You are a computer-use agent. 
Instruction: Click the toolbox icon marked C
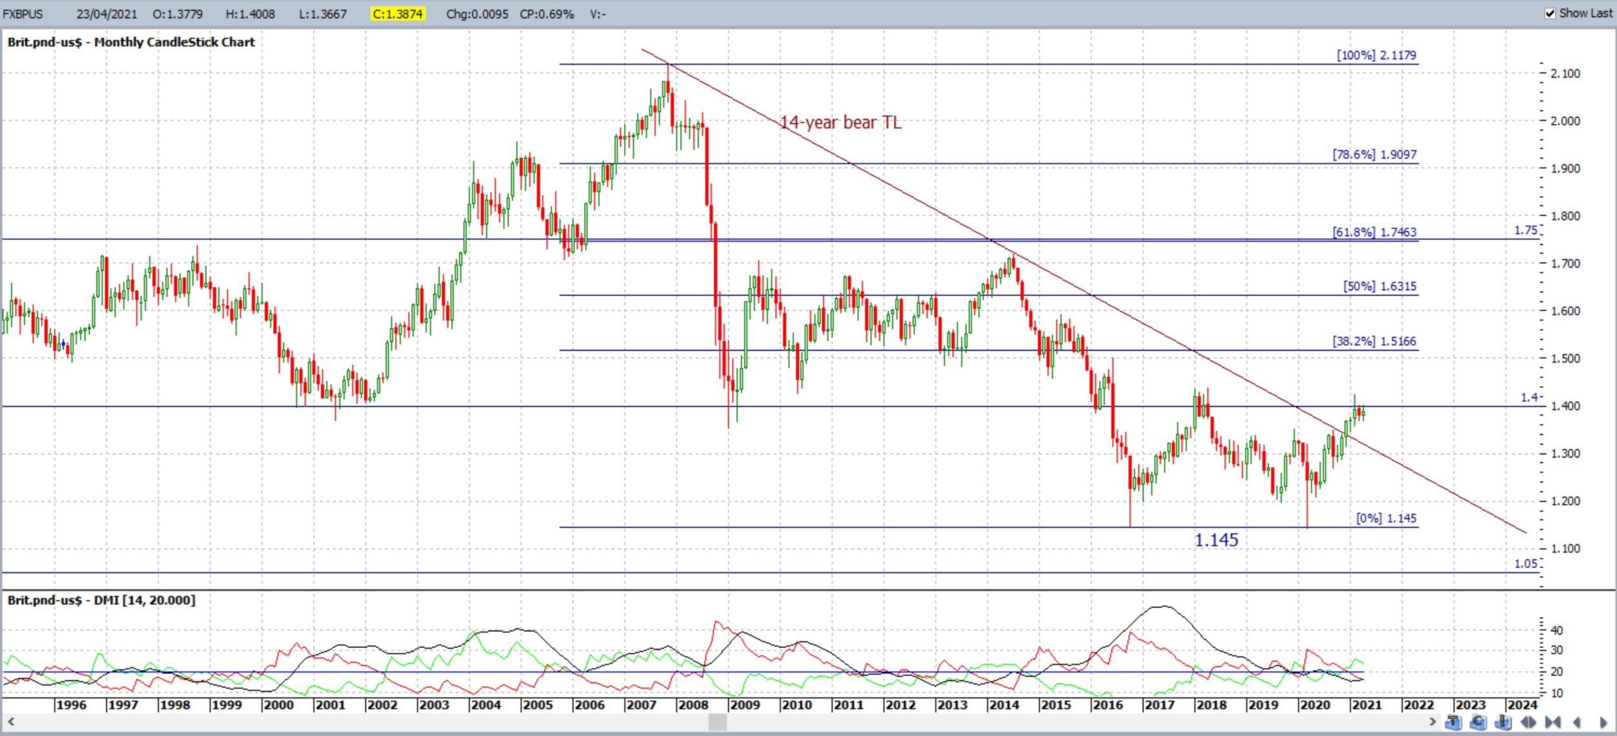(1479, 722)
